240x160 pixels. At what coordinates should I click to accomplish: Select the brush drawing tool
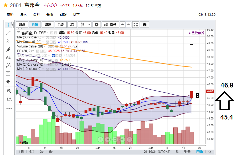tap(8, 49)
